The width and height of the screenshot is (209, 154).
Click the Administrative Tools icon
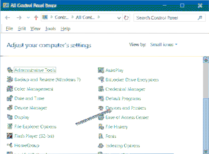[9, 70]
